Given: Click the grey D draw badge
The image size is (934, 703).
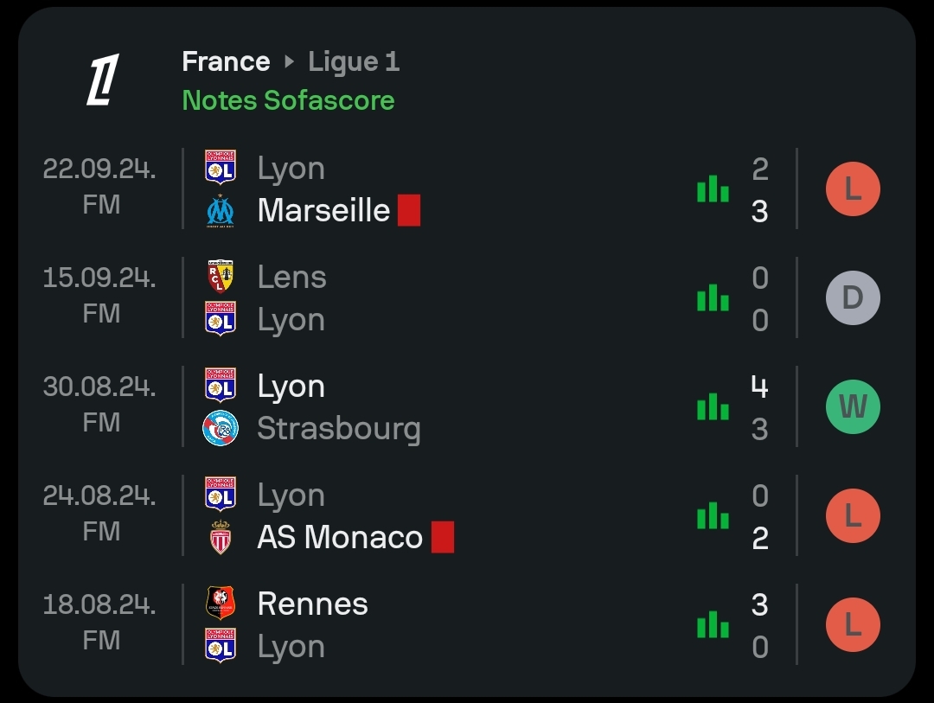Looking at the screenshot, I should click(853, 297).
